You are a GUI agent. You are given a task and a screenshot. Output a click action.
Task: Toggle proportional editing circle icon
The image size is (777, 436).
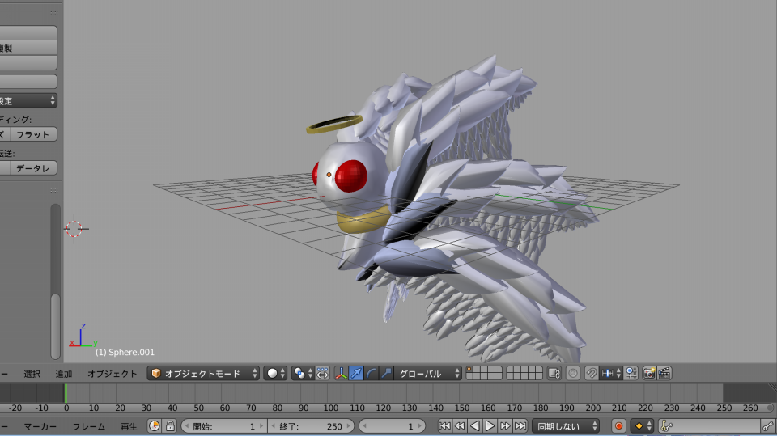click(x=573, y=373)
